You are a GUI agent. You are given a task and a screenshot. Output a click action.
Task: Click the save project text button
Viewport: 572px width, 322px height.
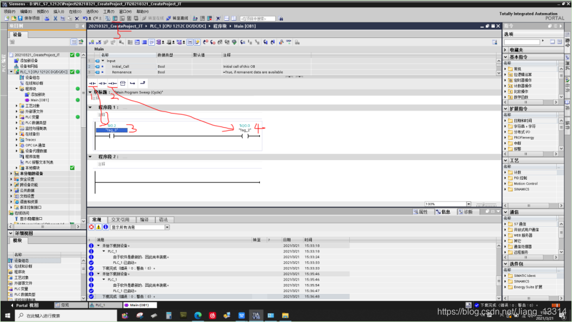[x=32, y=18]
